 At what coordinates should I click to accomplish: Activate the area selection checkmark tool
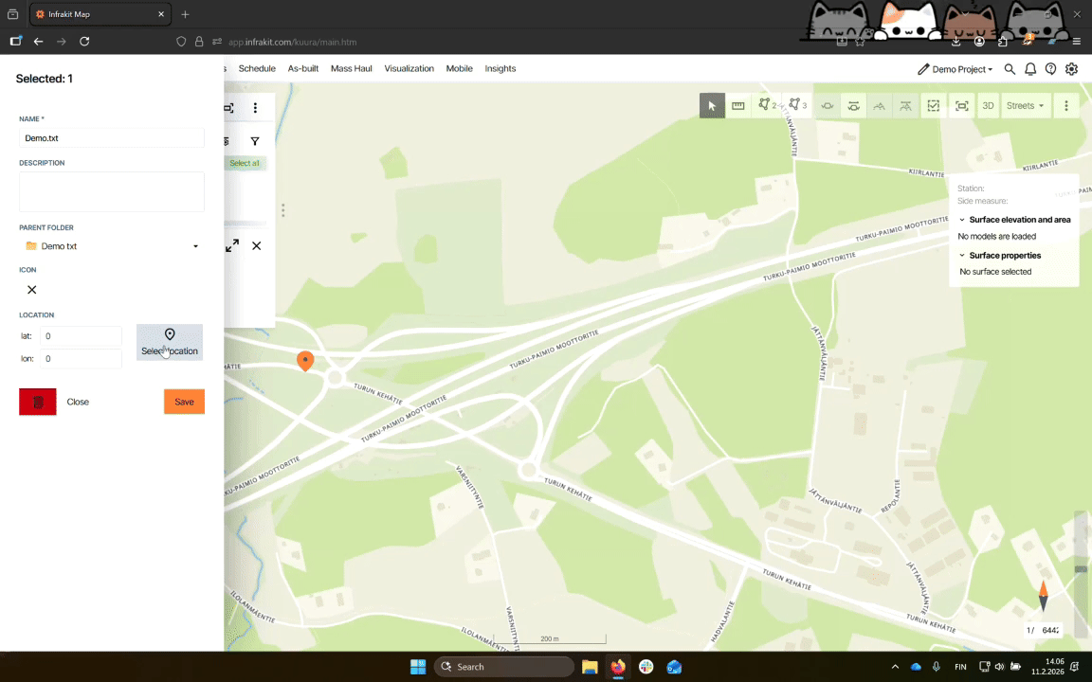click(933, 106)
